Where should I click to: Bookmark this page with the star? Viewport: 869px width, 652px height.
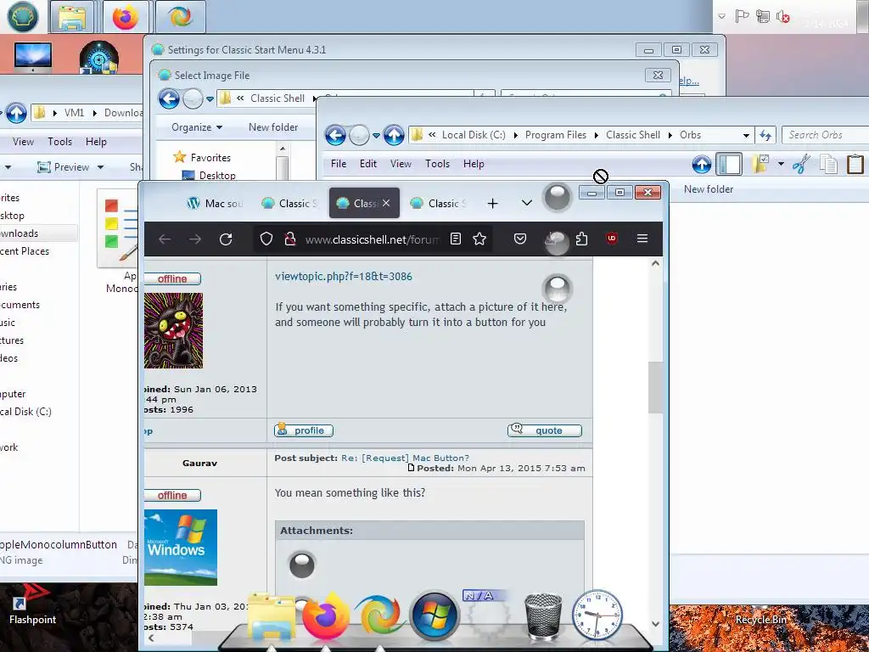point(479,239)
